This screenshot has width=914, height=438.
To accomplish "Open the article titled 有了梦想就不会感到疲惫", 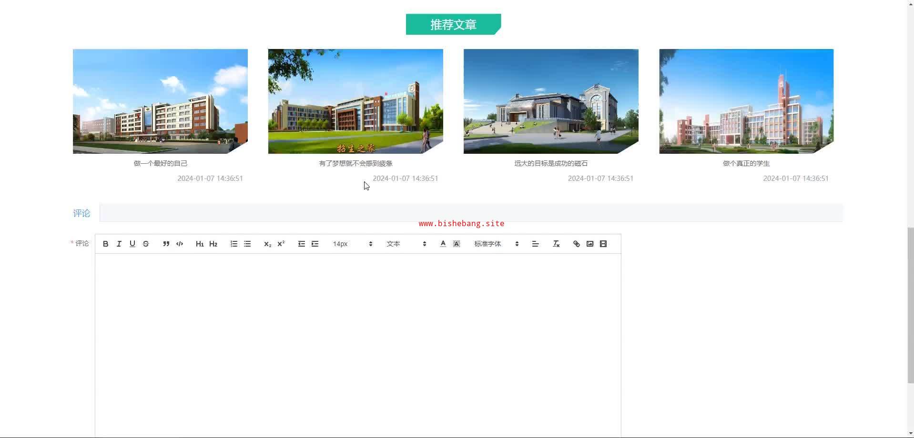I will [355, 163].
